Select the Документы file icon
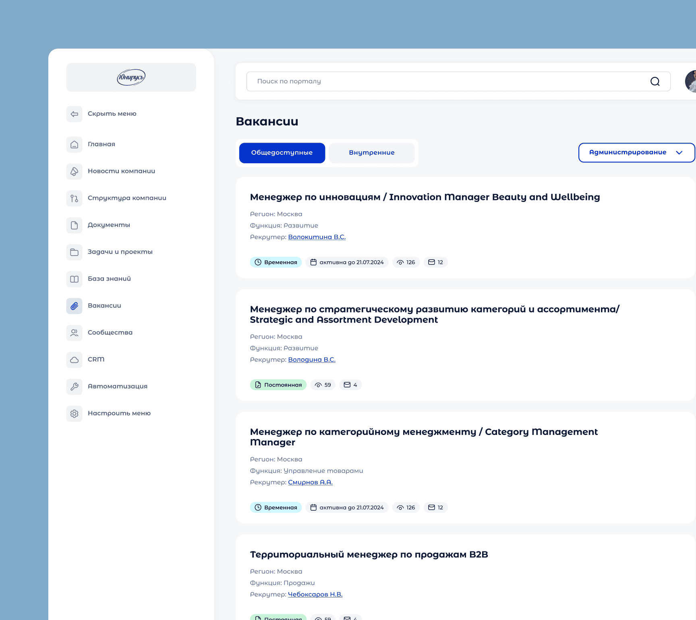Image resolution: width=696 pixels, height=620 pixels. pos(74,225)
